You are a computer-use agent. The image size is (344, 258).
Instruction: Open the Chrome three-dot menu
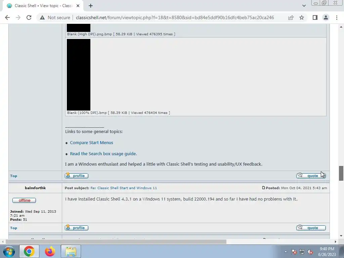337,17
